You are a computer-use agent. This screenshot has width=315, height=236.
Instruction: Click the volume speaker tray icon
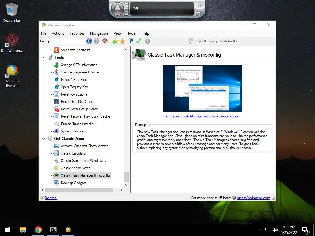coord(275,230)
